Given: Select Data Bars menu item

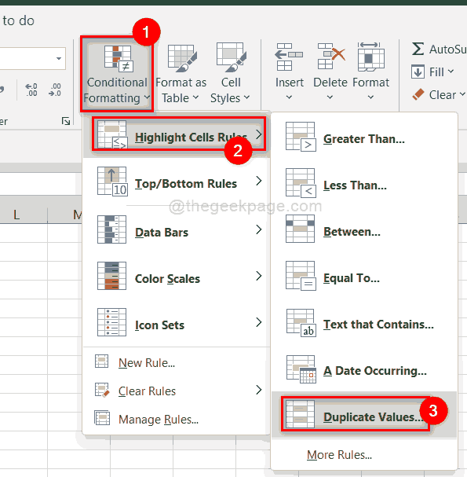Looking at the screenshot, I should (177, 230).
